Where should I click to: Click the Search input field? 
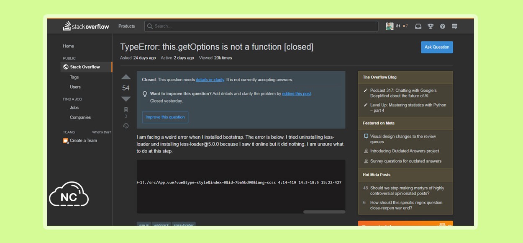[261, 26]
